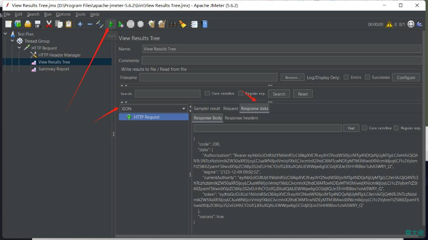Screen dimensions: 428x240
Task: Click the remote engines globe icon
Action: click(x=411, y=24)
